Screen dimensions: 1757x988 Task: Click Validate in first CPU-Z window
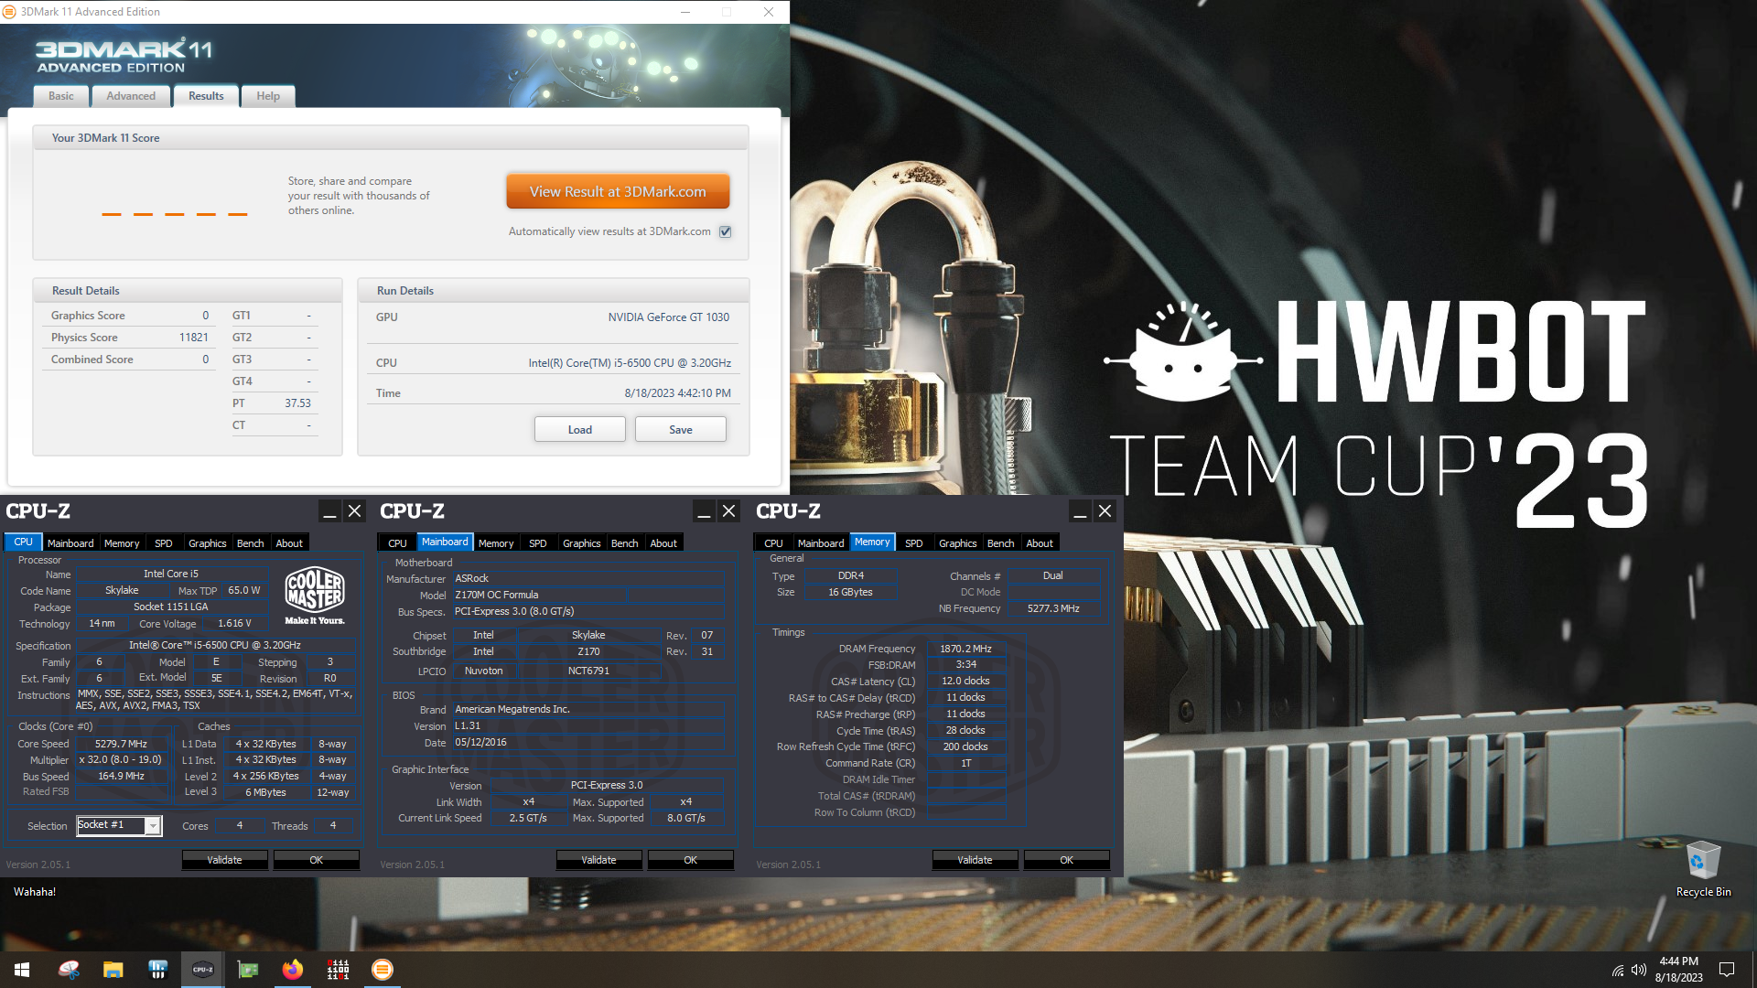click(x=224, y=860)
